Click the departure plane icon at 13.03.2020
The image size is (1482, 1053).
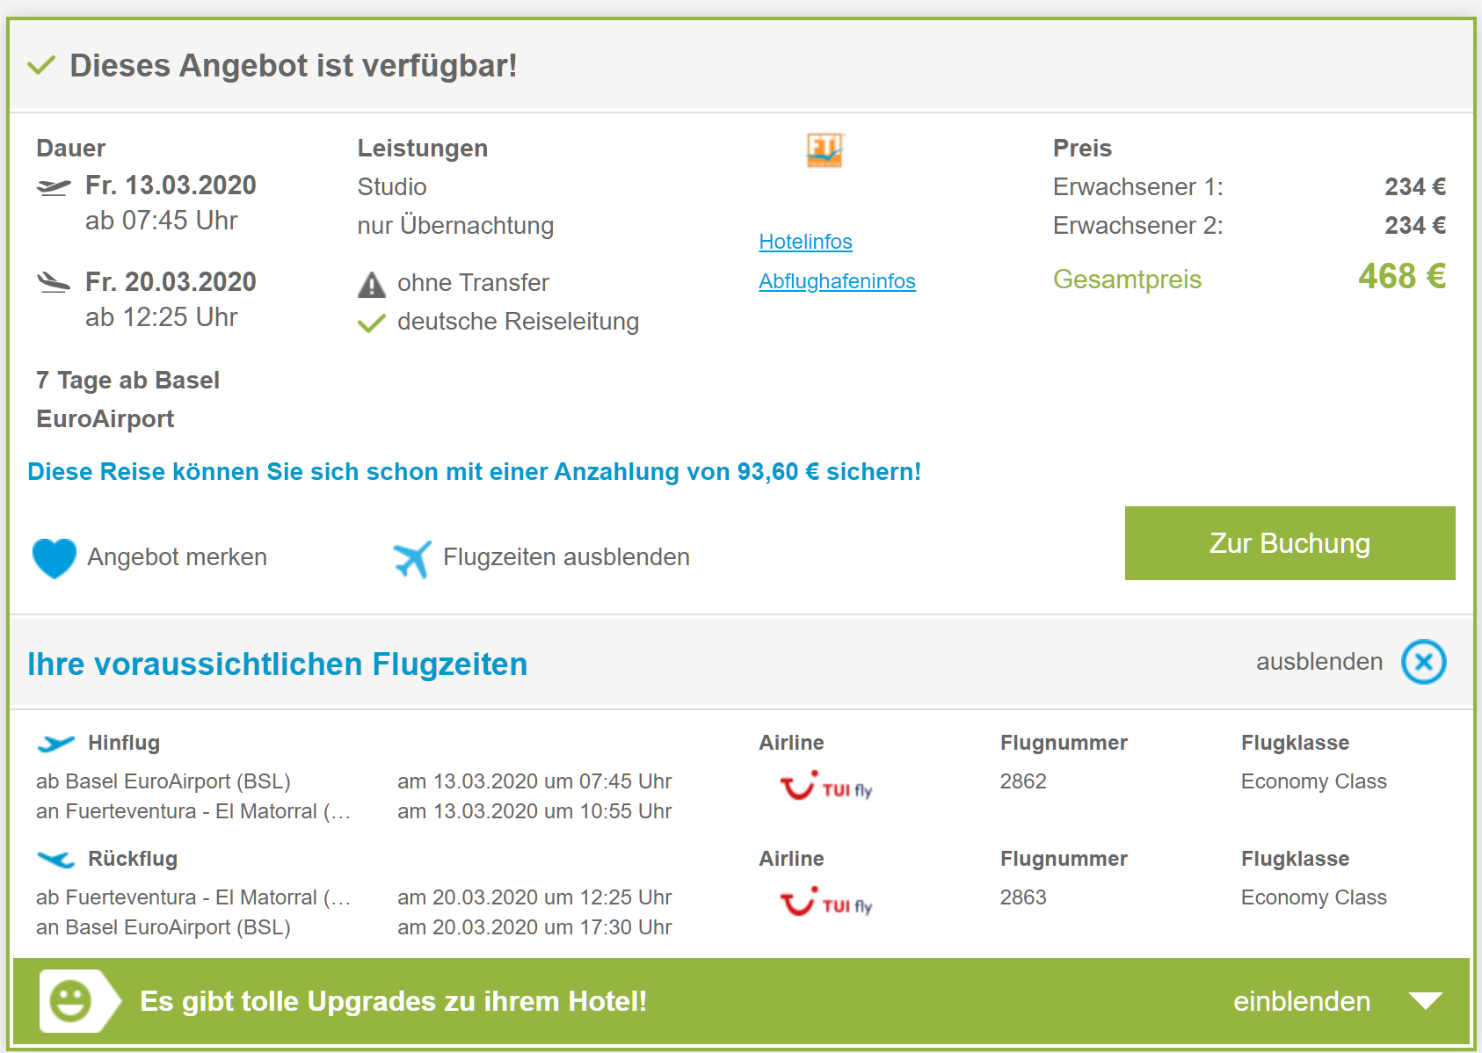54,186
